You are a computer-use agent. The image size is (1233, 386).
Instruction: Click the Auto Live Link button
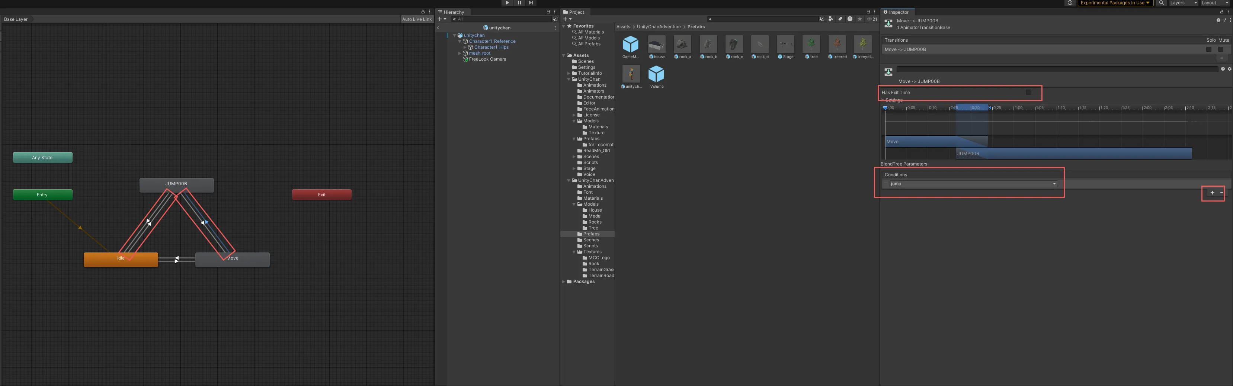[x=416, y=19]
